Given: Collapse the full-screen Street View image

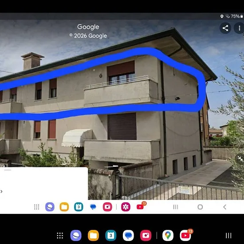Looking at the screenshot, I should (240, 159).
